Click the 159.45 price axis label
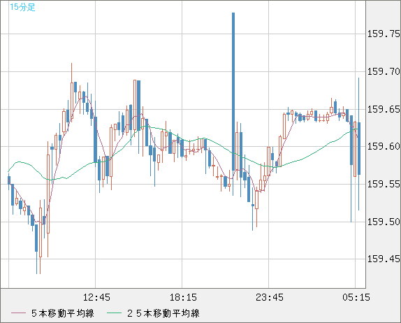Screen dimensions: 401x323 [384, 259]
